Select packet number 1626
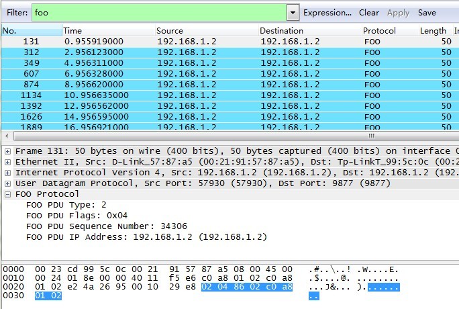This screenshot has height=309, width=459. (229, 117)
